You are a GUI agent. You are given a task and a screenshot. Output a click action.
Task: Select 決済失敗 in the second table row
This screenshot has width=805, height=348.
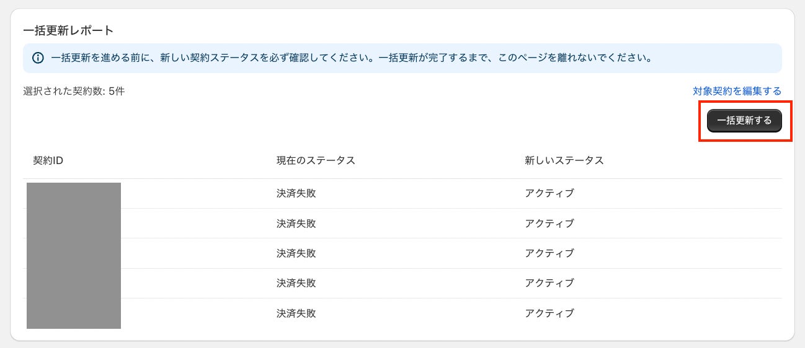pos(296,224)
